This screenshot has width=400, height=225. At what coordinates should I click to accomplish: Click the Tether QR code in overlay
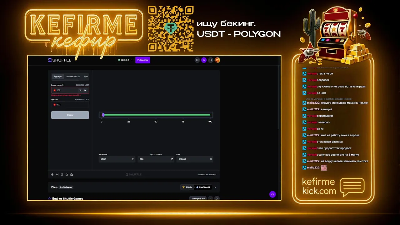tap(170, 28)
